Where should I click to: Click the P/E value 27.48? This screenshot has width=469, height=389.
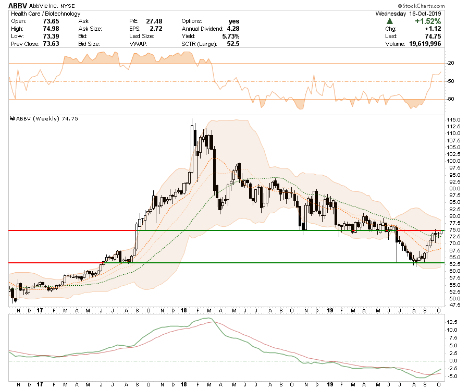click(x=154, y=21)
